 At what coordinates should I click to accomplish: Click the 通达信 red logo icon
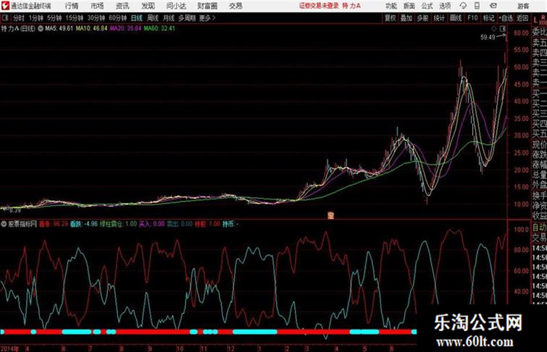[x=5, y=6]
